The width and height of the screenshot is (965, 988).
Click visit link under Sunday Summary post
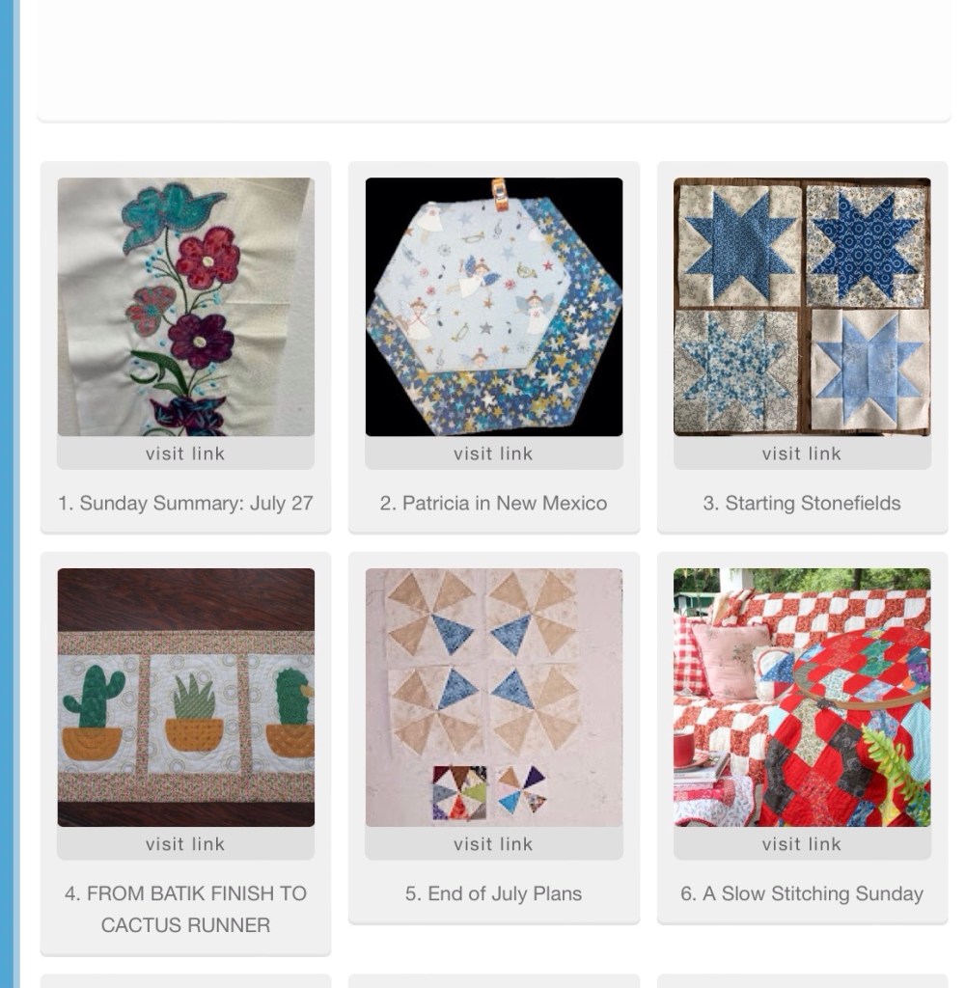pos(185,453)
